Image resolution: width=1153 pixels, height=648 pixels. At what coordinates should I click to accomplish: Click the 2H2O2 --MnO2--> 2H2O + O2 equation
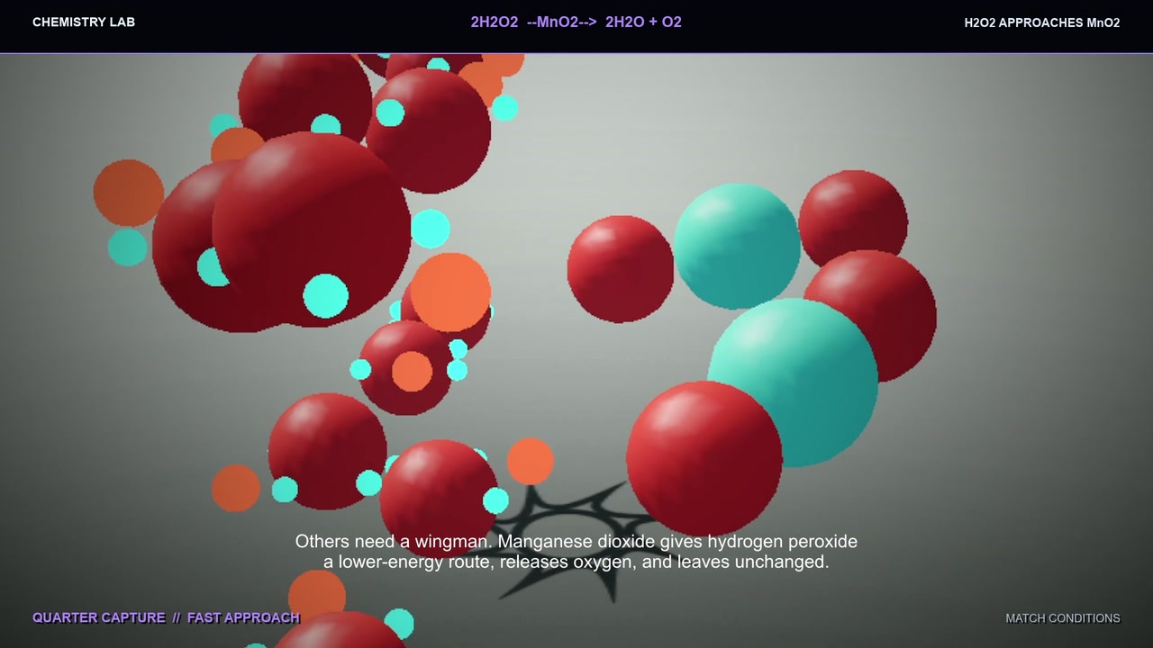(576, 22)
